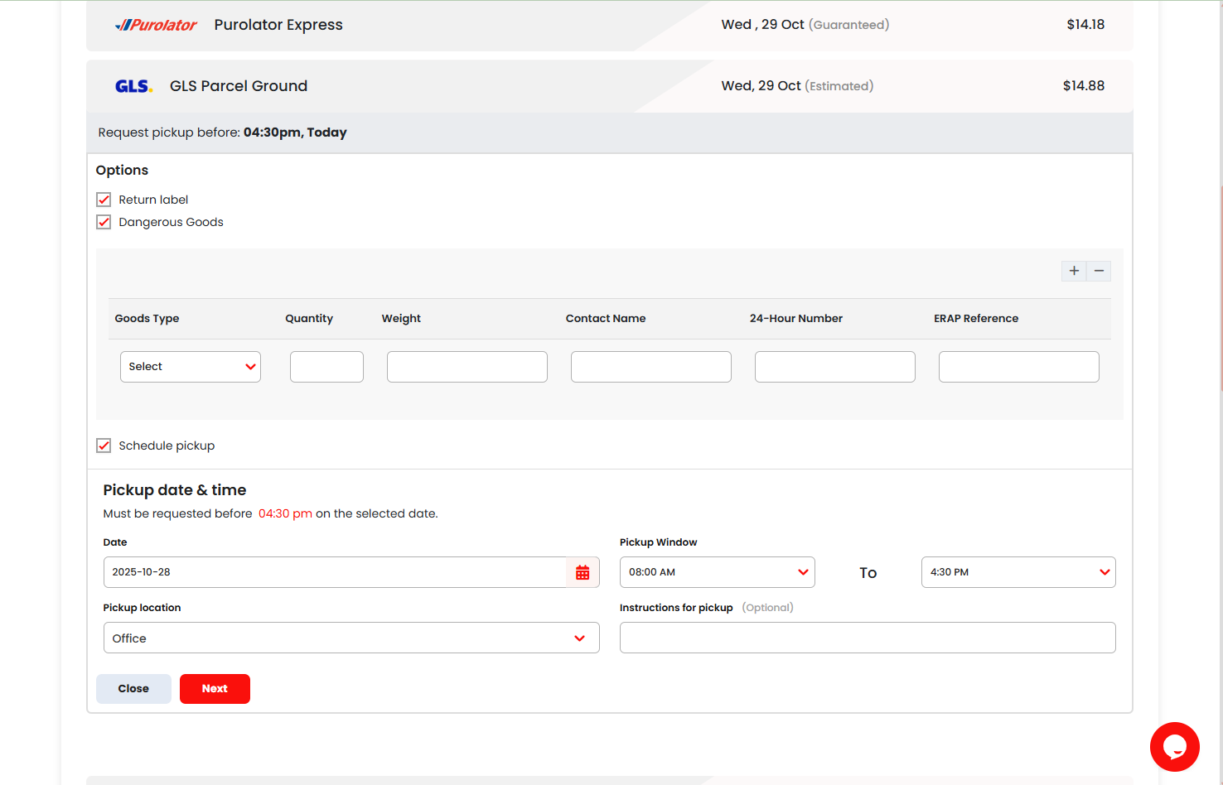Uncheck Schedule pickup
The width and height of the screenshot is (1223, 785).
[x=104, y=445]
